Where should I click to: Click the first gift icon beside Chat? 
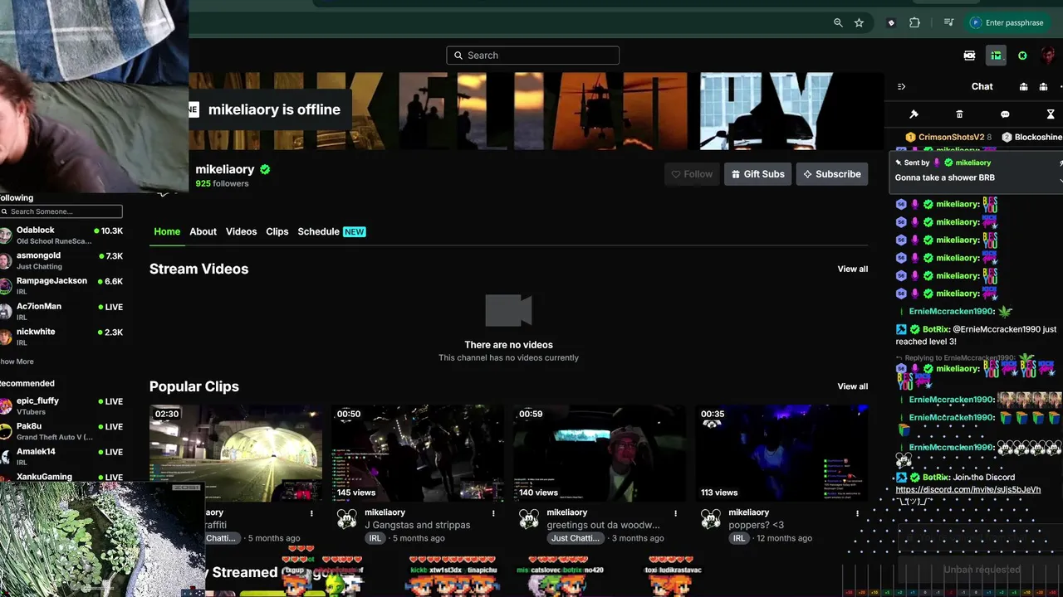point(1023,86)
